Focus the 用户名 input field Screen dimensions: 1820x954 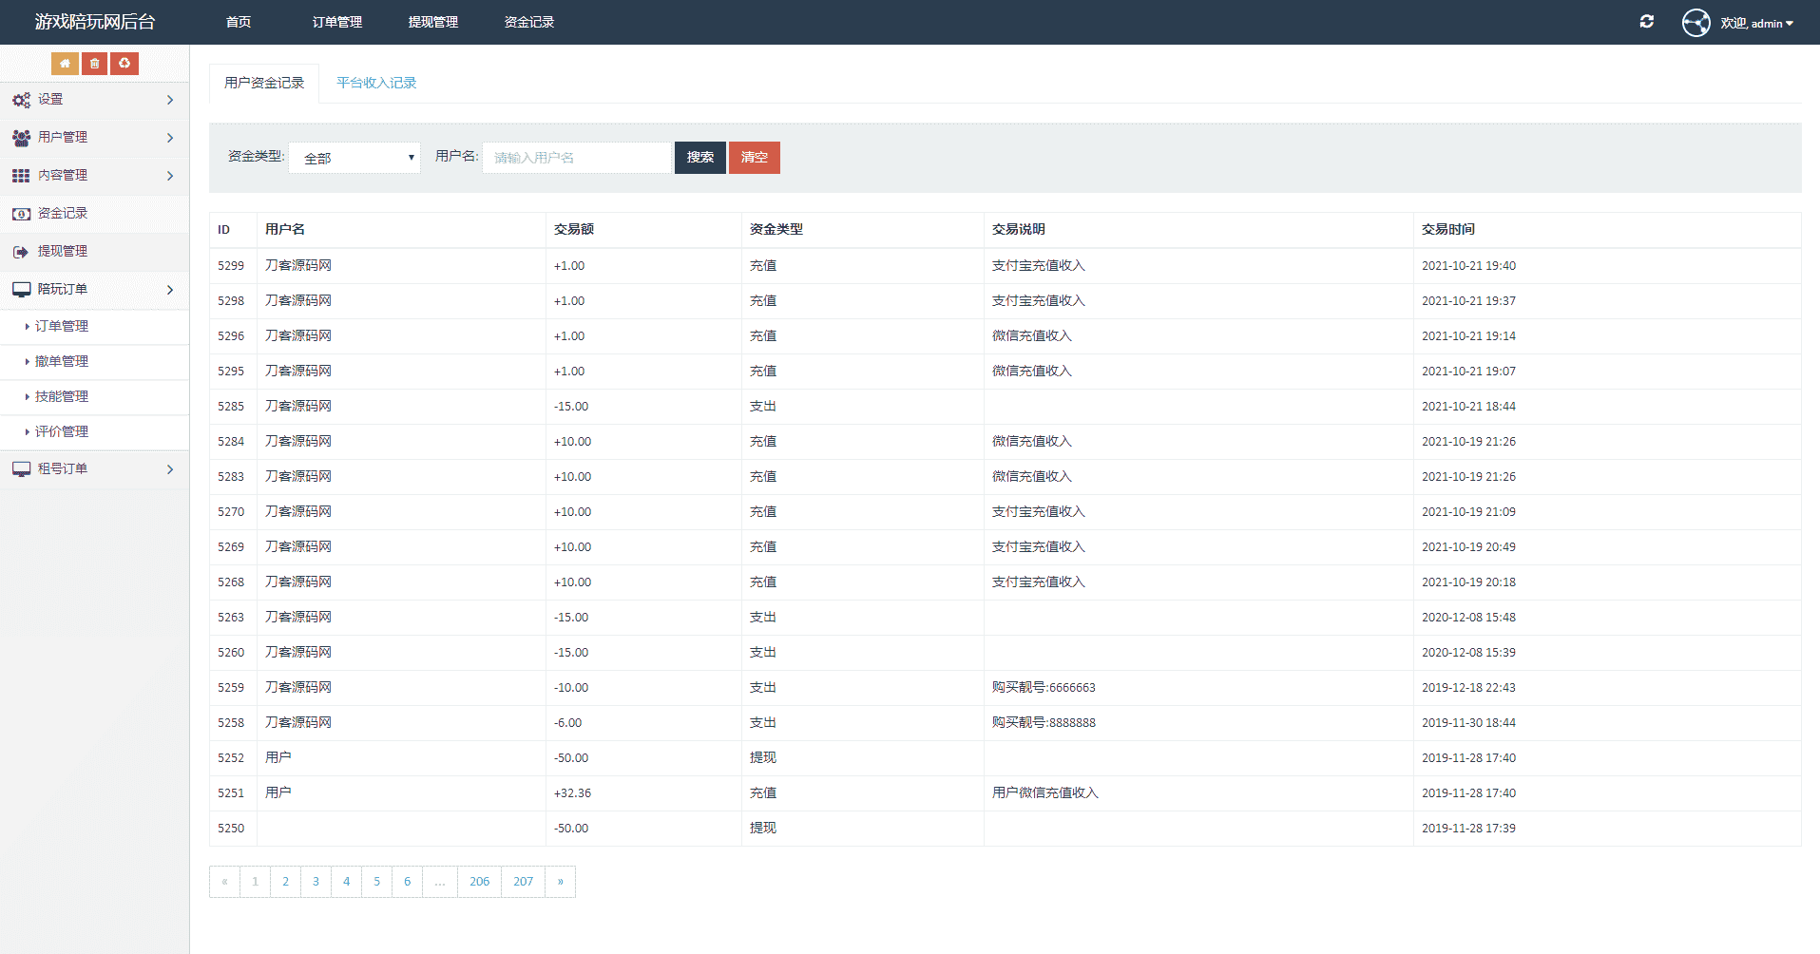pos(576,158)
